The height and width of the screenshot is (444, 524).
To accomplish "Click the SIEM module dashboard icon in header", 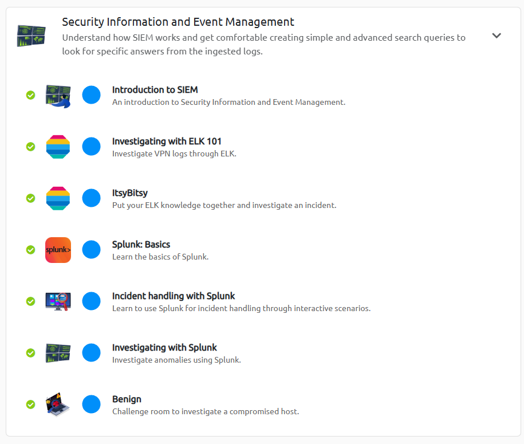I will coord(31,36).
